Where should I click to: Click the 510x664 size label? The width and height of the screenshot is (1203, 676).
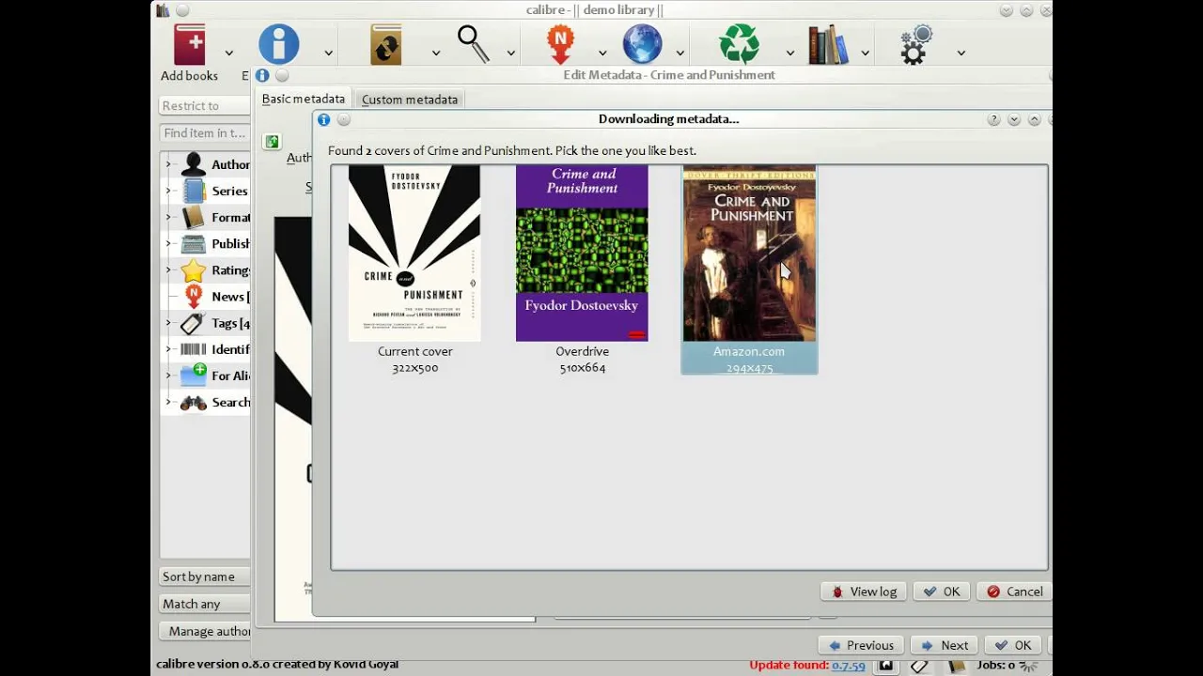(x=583, y=368)
